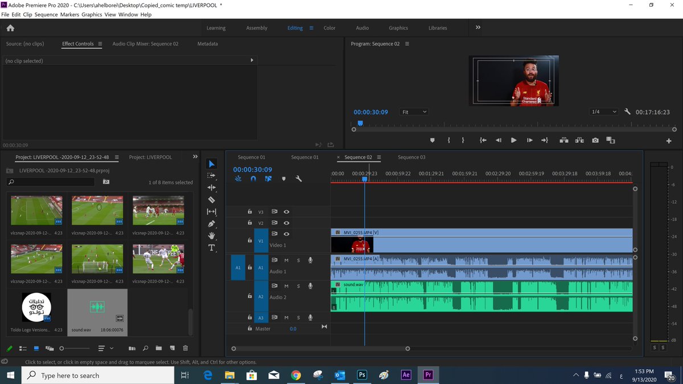Select the Type tool
The image size is (683, 384).
tap(212, 247)
